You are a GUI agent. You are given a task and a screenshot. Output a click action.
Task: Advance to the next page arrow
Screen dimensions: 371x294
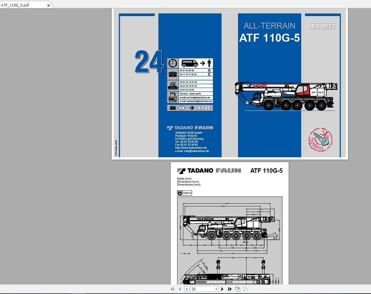point(222,289)
